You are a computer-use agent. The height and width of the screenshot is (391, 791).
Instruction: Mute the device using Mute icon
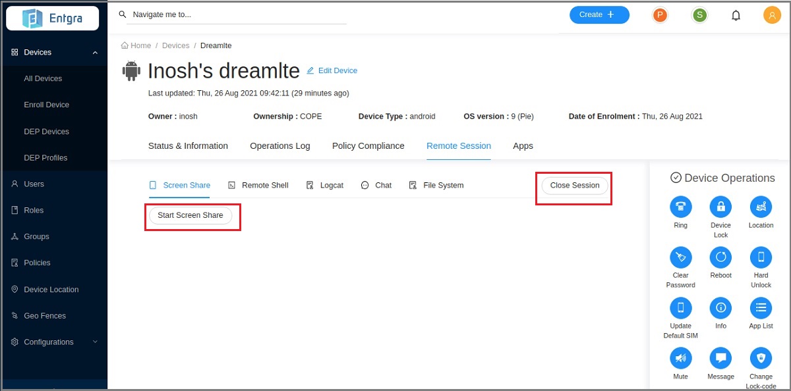click(680, 358)
